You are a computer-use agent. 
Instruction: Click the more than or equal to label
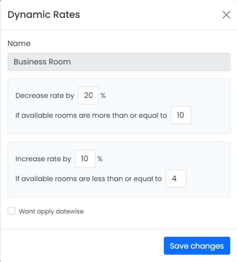[91, 115]
